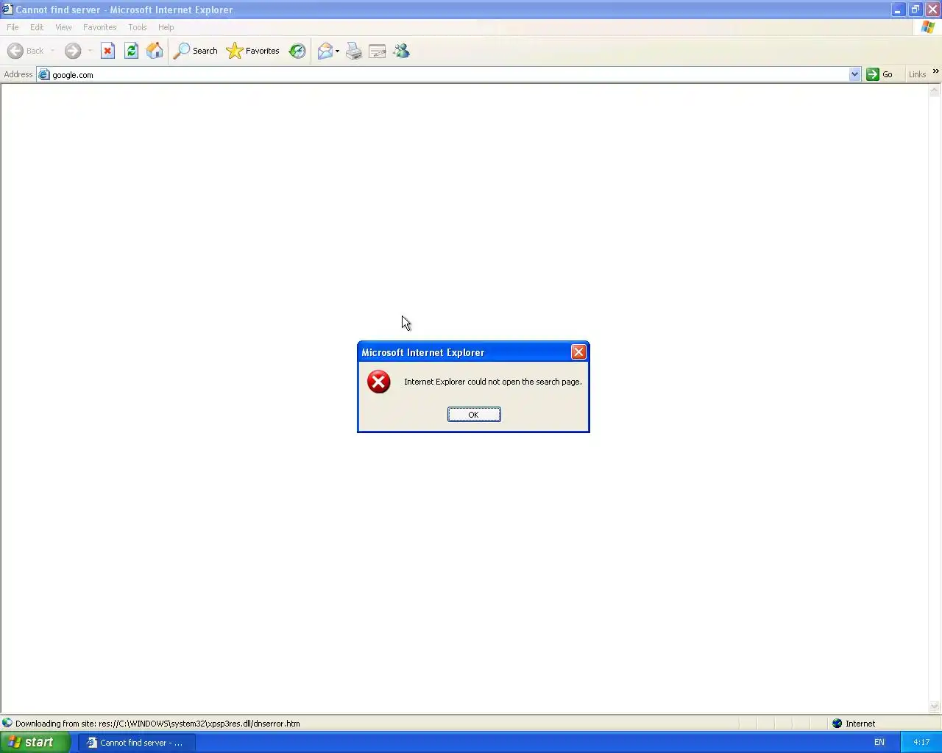
Task: Click the status bar globe icon at left
Action: (7, 724)
